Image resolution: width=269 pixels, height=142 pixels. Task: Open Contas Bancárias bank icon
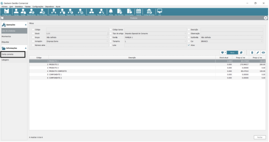coord(149,11)
